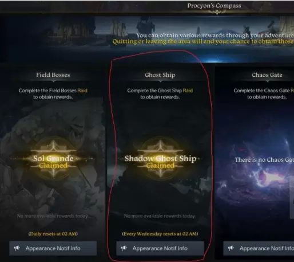Click the ornament below Procyon's Compass title
Viewport: 294px width, 262px height.
[217, 12]
